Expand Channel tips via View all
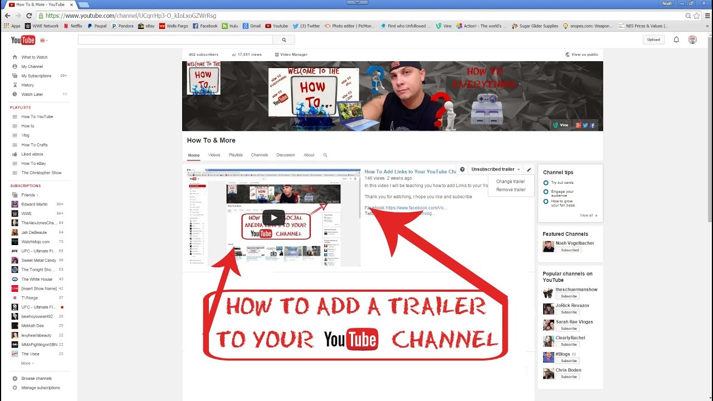This screenshot has height=401, width=713. [588, 215]
